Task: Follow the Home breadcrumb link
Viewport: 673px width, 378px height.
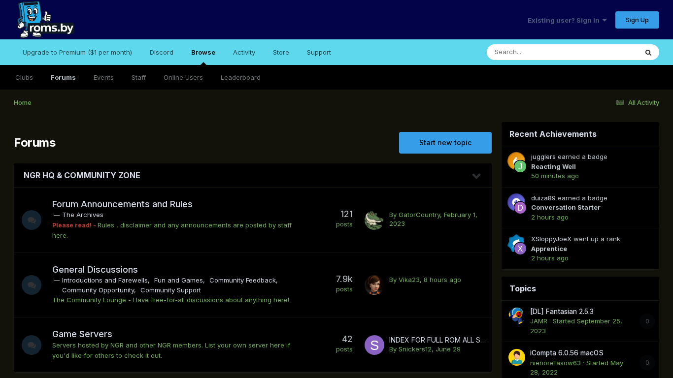Action: point(23,102)
